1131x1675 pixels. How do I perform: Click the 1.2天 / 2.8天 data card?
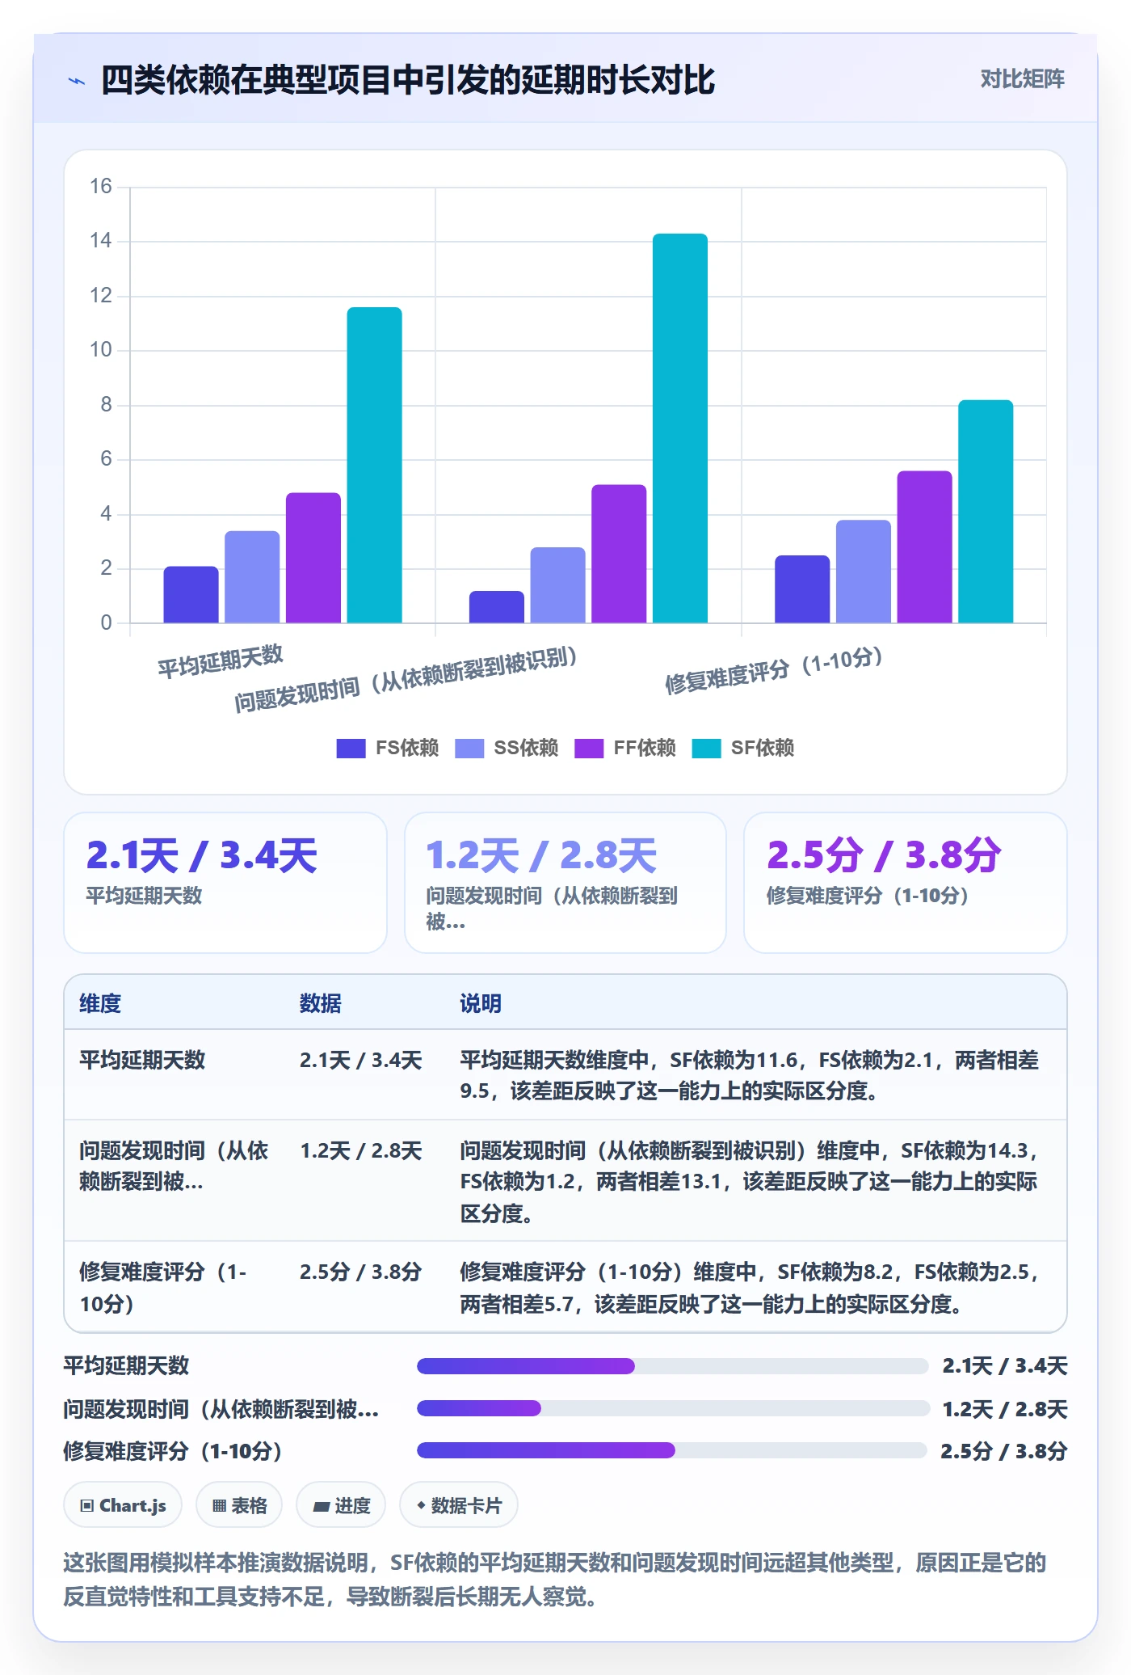click(x=565, y=883)
